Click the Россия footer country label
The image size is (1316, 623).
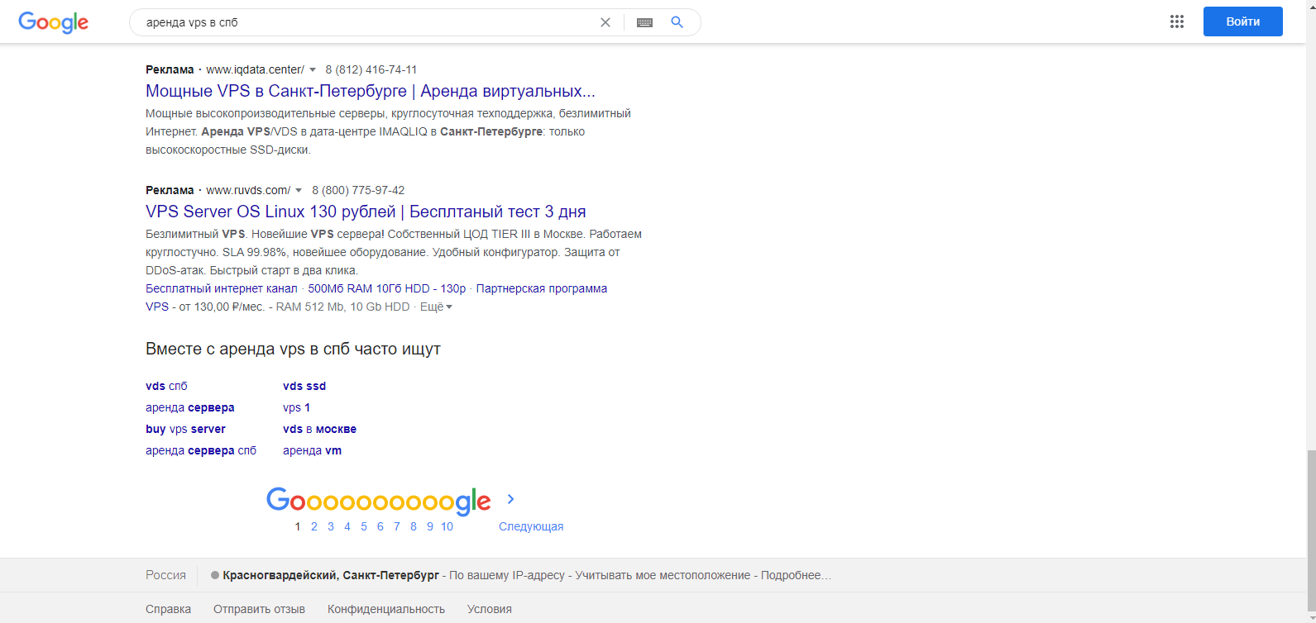pyautogui.click(x=165, y=575)
